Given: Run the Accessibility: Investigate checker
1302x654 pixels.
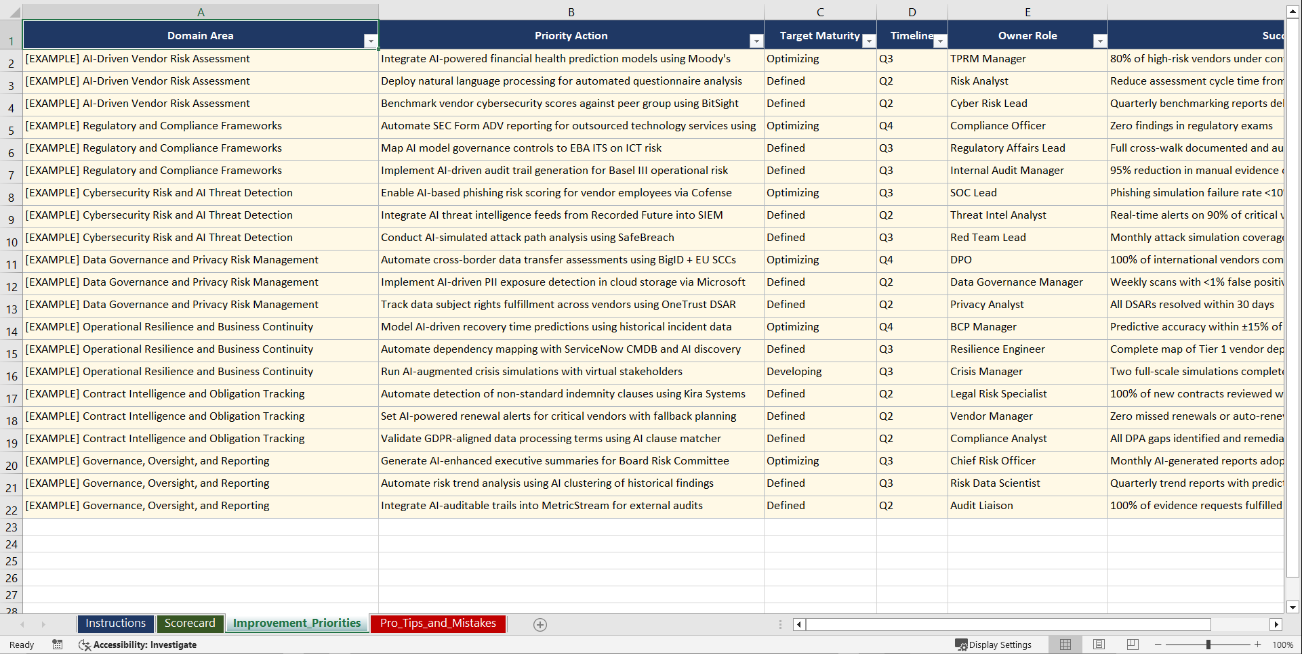Looking at the screenshot, I should click(138, 645).
